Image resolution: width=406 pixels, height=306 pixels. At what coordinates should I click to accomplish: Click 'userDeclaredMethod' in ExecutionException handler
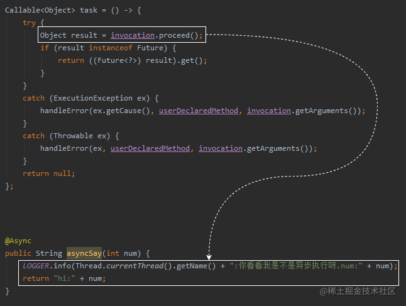(x=199, y=111)
